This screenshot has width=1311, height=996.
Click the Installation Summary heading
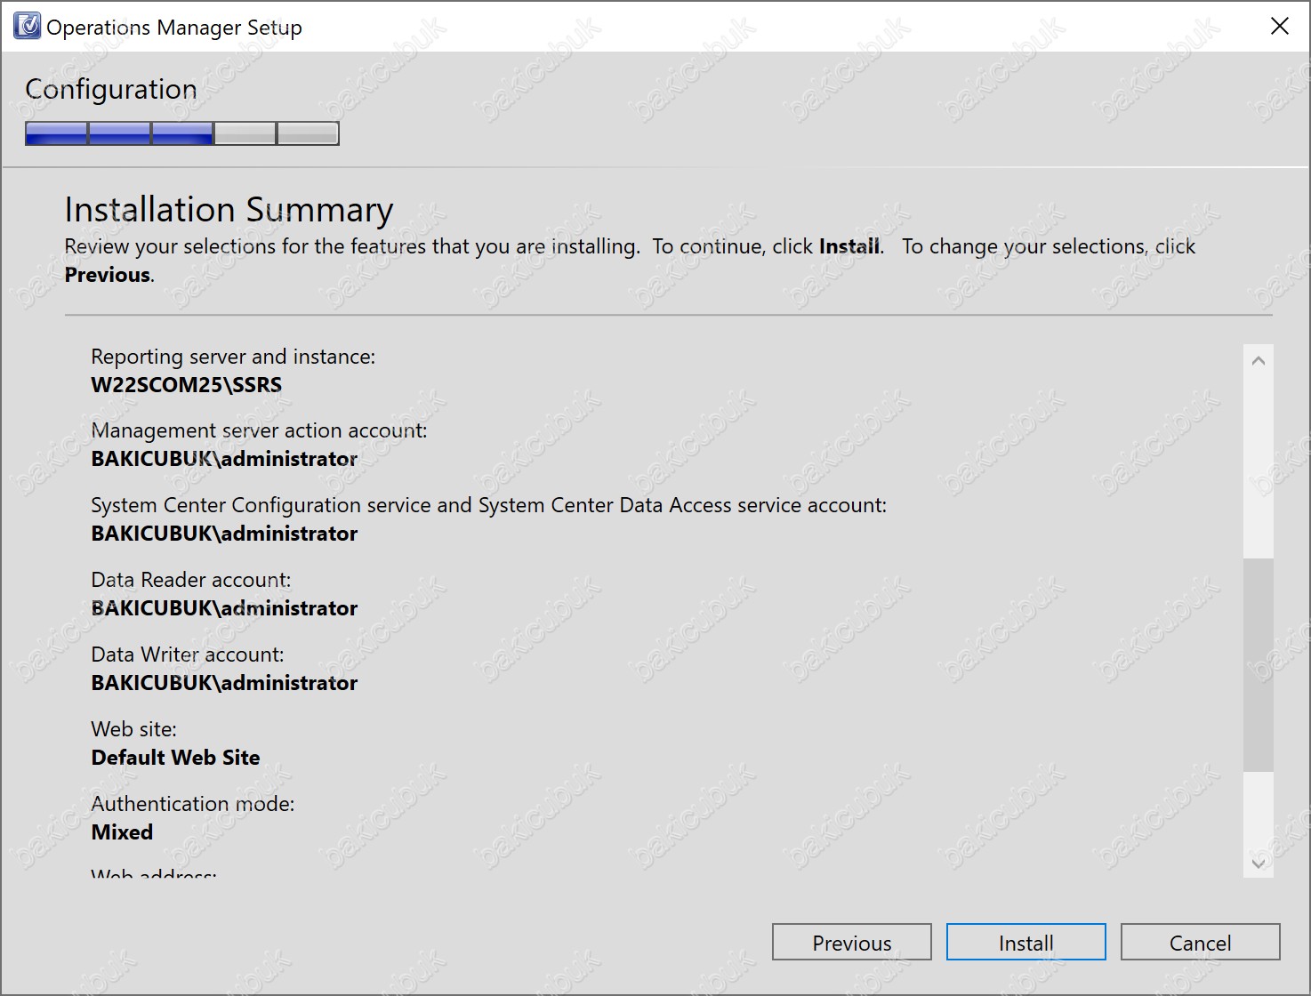click(x=229, y=210)
